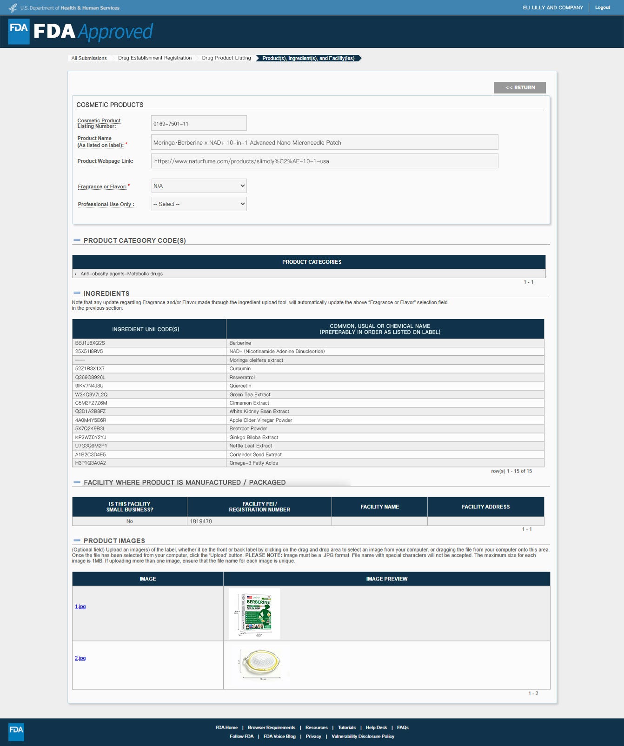Click Apple Cider Vinegar Powder ingredient
This screenshot has height=746, width=624.
(261, 420)
